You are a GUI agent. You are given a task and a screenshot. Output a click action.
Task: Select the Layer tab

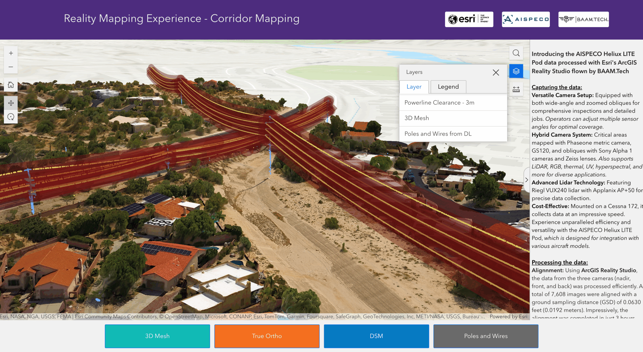[x=414, y=87]
